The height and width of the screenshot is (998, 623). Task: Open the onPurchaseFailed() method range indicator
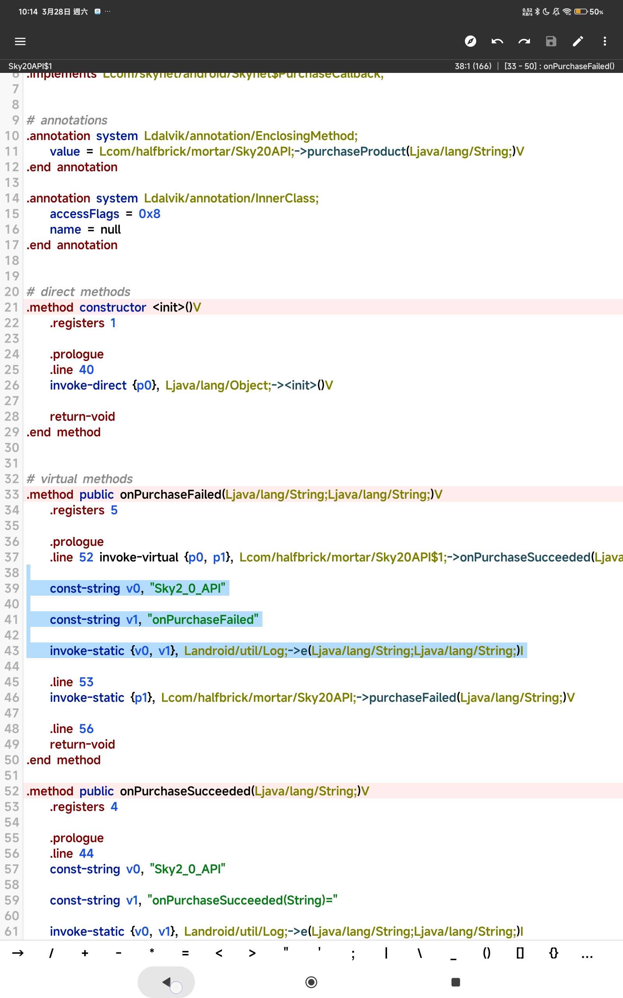[559, 66]
